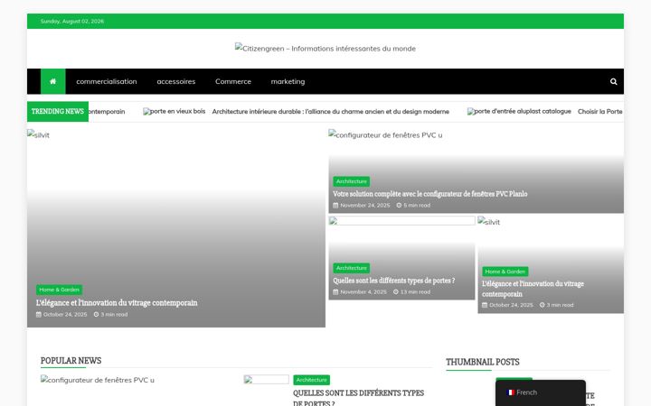Viewport: 651px width, 406px height.
Task: Open the commercialisation menu item
Action: tap(107, 81)
